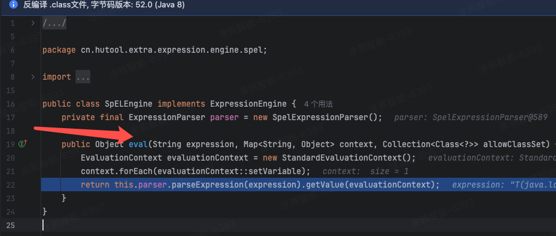
Task: Click line number 16 in the gutter
Action: tap(10, 104)
